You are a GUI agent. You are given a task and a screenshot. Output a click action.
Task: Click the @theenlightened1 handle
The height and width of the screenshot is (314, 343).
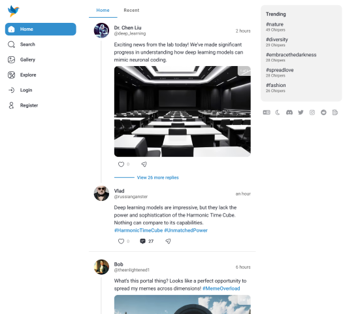[x=132, y=270]
